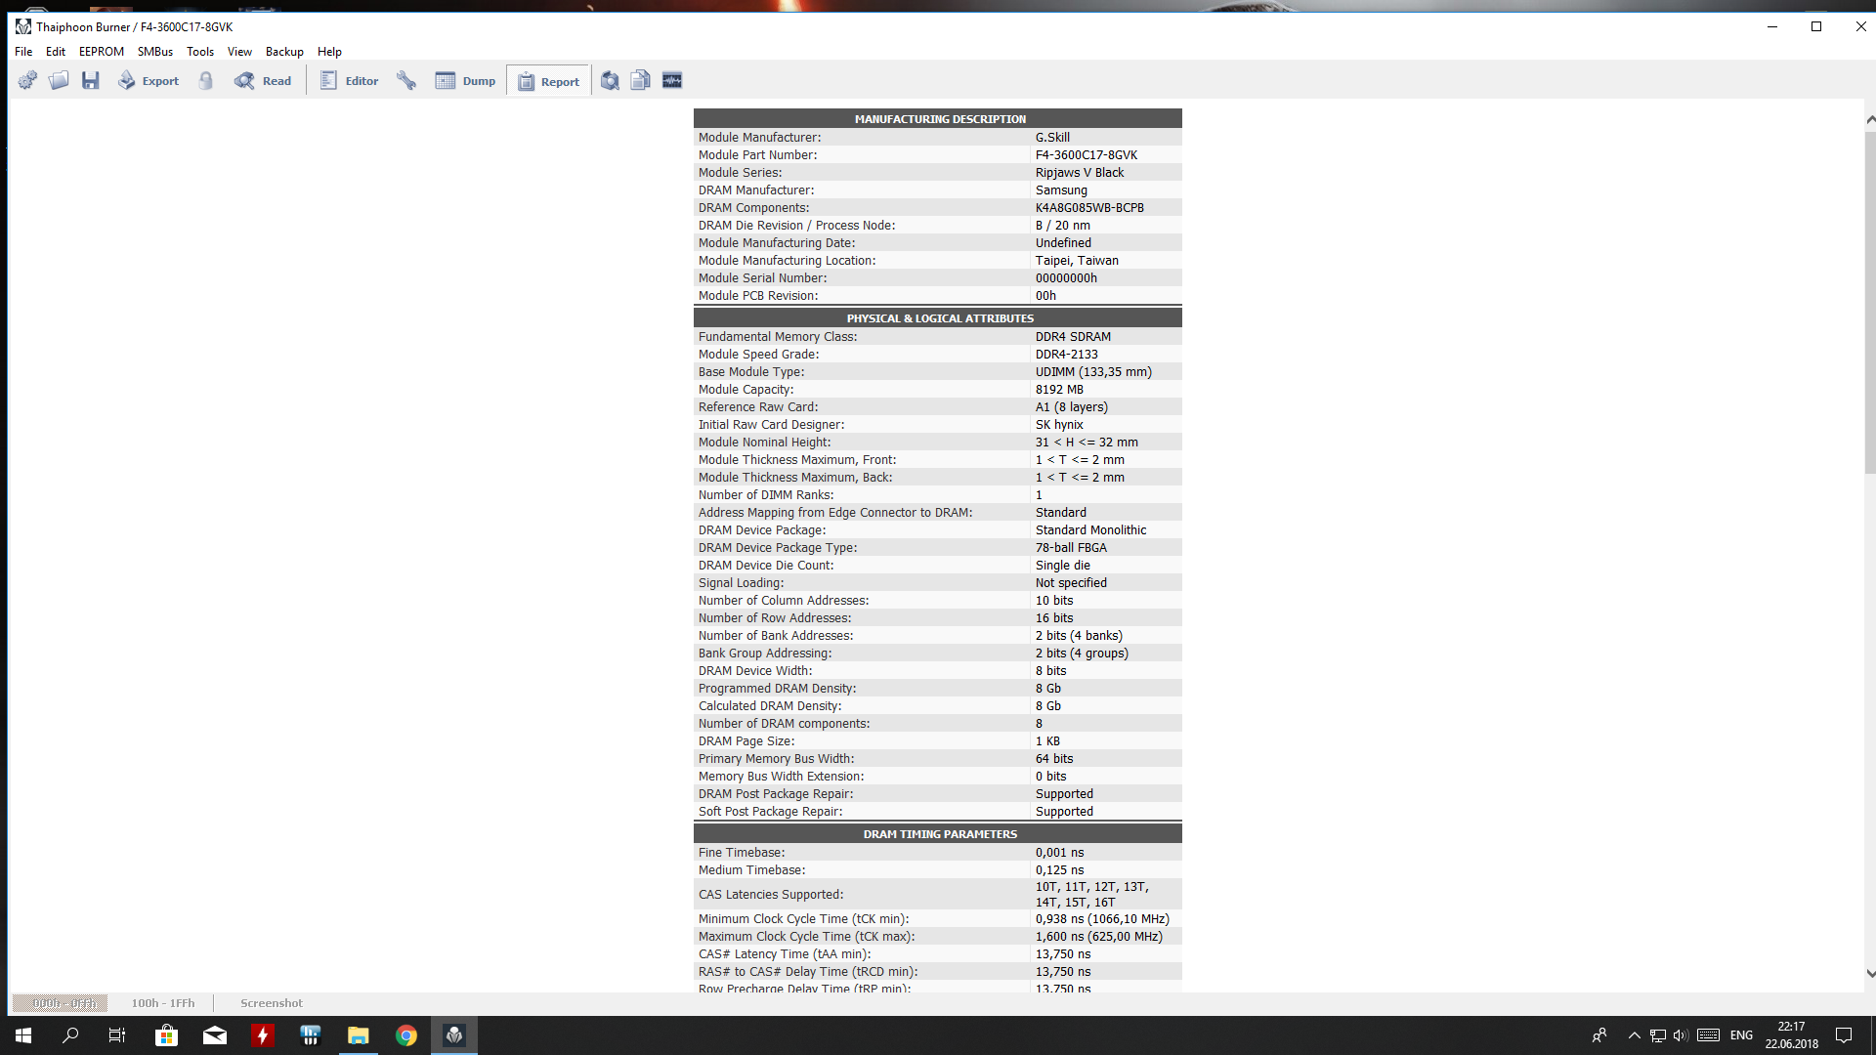
Task: Open the SMBus menu
Action: [x=154, y=52]
